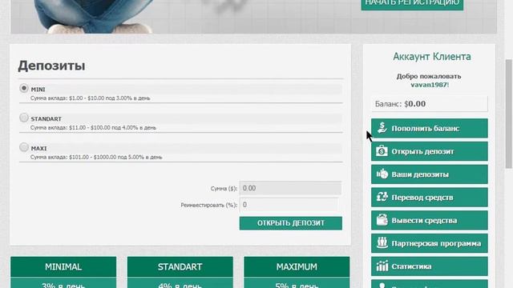Viewport: 513px width, 288px height.
Task: Click the hand-with-dollar icon beside Пополнить баланс
Action: click(x=382, y=128)
